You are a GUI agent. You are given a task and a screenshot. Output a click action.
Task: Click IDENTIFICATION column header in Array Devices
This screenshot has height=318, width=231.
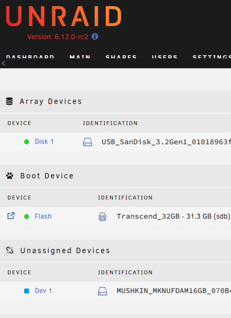click(110, 123)
